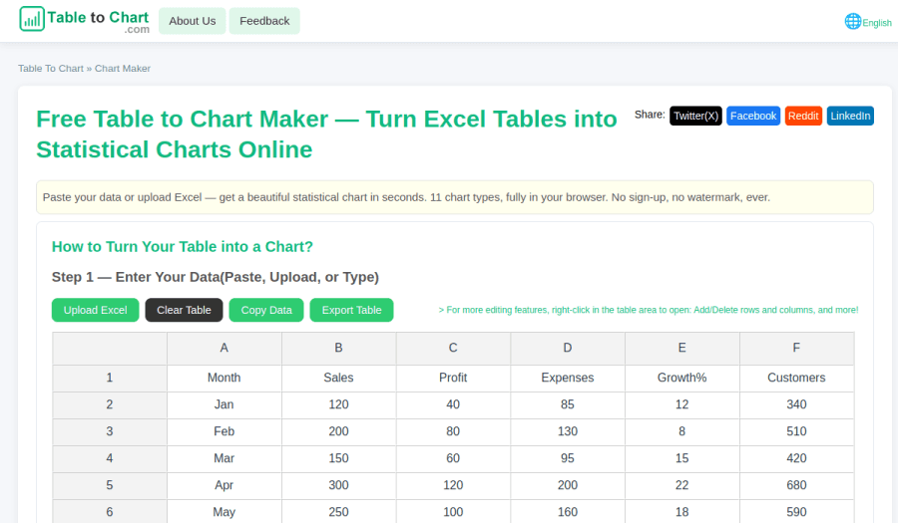This screenshot has height=523, width=898.
Task: Select row header 2
Action: [x=110, y=404]
